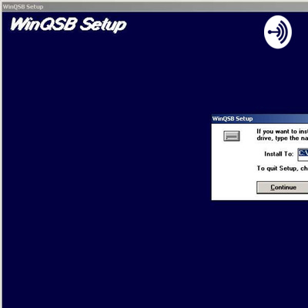Image resolution: width=308 pixels, height=308 pixels.
Task: Click the Anchor podcast logo icon
Action: (278, 32)
